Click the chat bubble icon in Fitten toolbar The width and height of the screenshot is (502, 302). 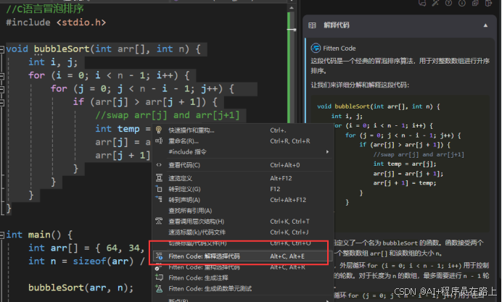click(x=422, y=3)
